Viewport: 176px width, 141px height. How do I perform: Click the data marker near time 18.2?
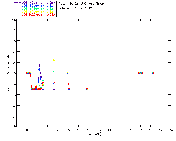(x=153, y=73)
